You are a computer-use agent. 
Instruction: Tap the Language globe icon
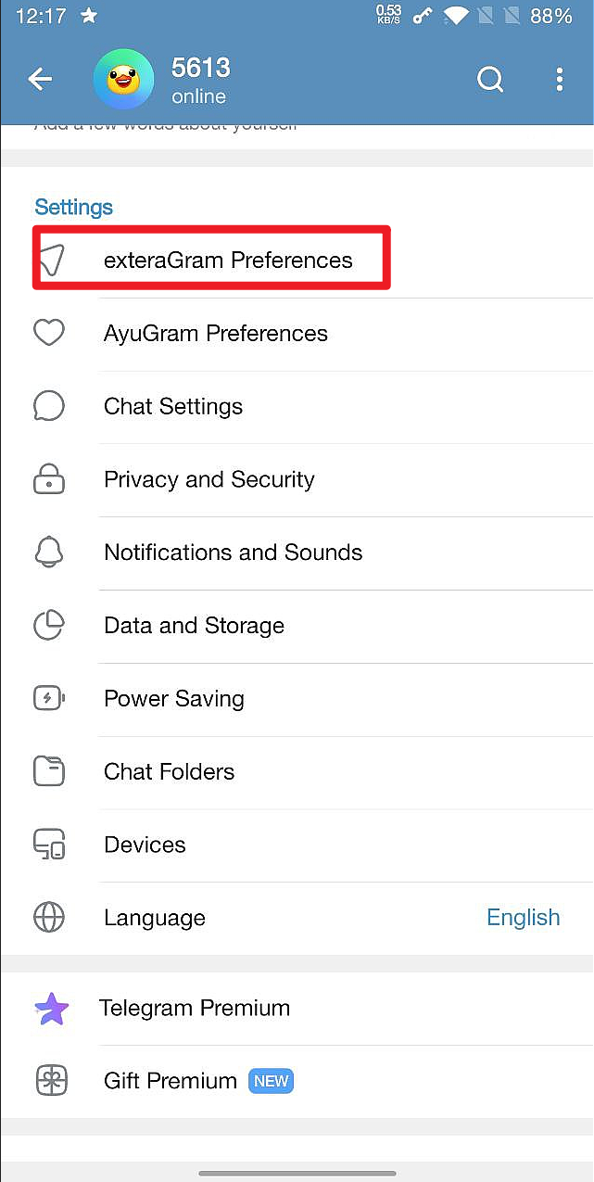click(49, 918)
